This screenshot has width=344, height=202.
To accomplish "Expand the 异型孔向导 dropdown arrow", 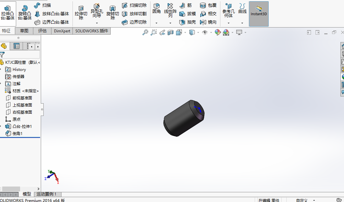I will click(97, 23).
